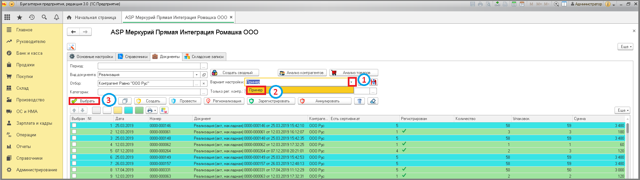Screen dimensions: 640x180
Task: Open the dropdown arrow next to info icon
Action: [x=614, y=5]
